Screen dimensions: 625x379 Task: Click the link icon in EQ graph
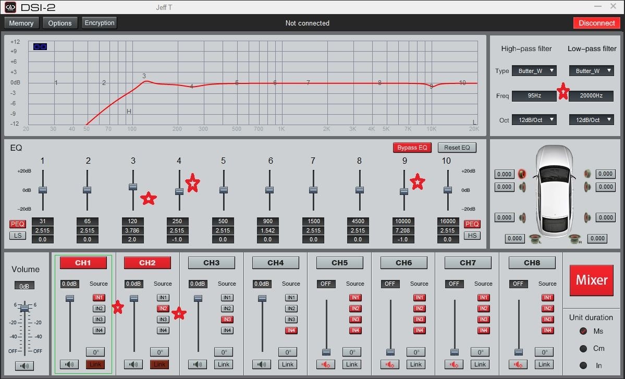pos(40,47)
